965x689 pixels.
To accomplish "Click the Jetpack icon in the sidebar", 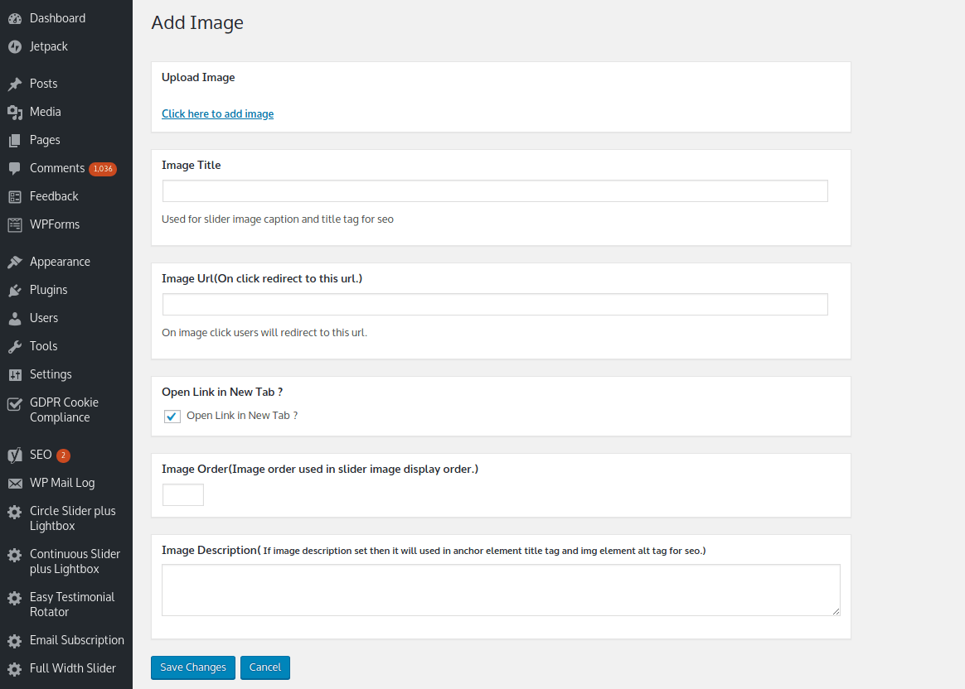I will (15, 46).
